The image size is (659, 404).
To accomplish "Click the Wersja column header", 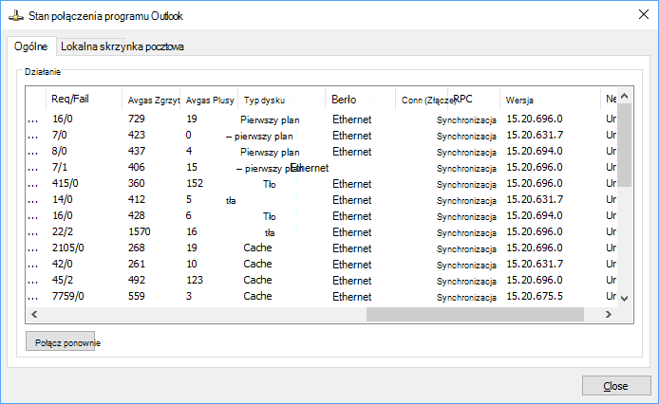I will 550,100.
